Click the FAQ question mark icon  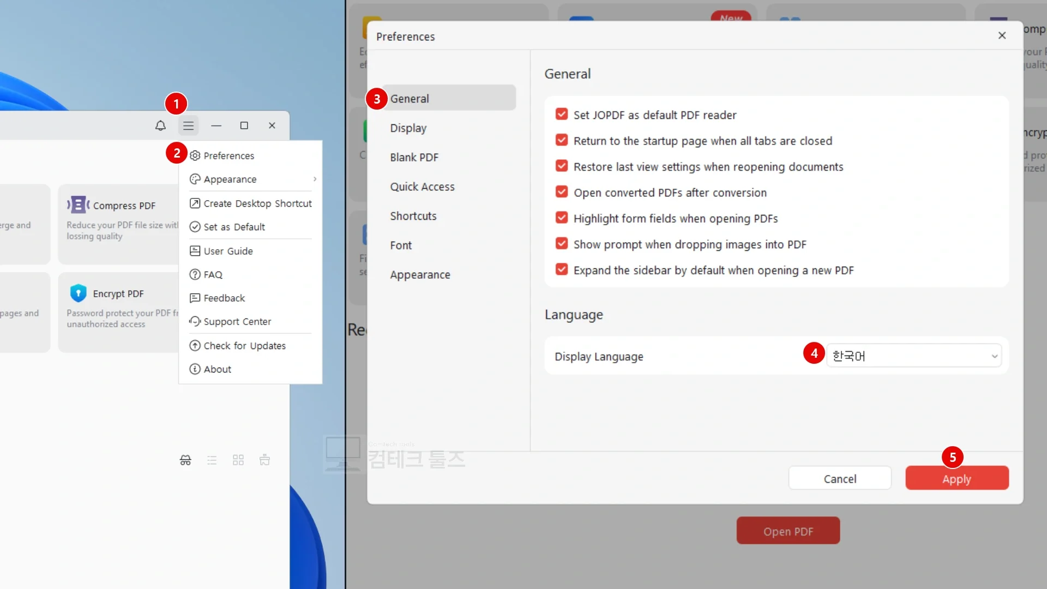(195, 274)
